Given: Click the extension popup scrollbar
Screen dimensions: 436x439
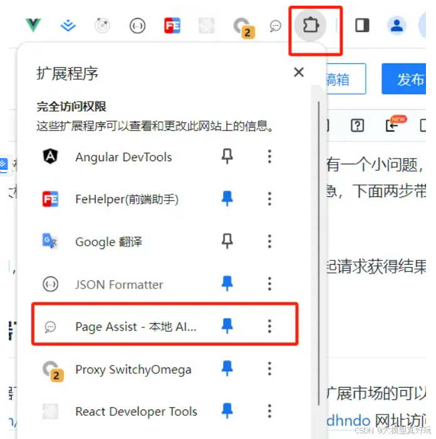Looking at the screenshot, I should click(x=318, y=253).
